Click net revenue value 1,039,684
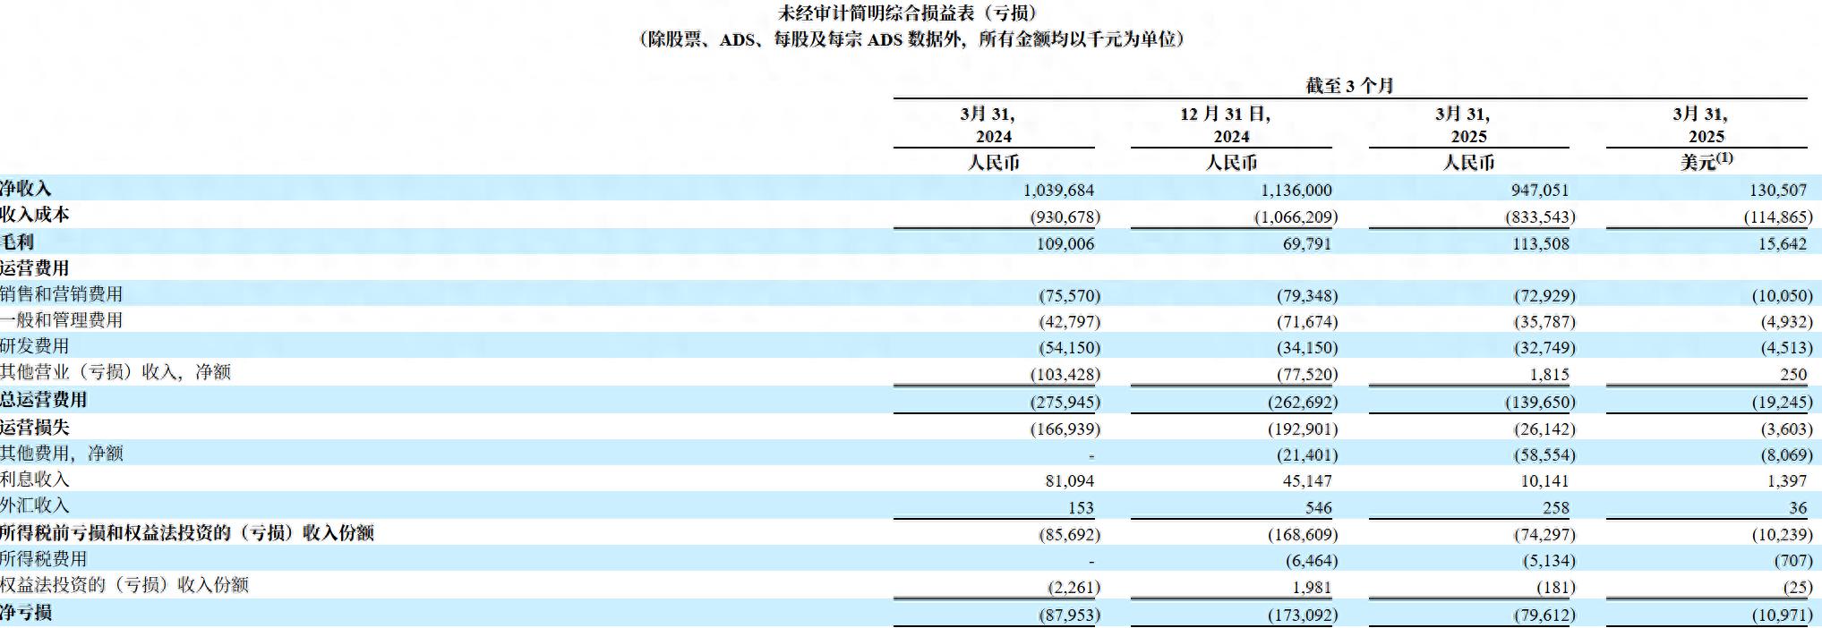The width and height of the screenshot is (1822, 628). [x=1058, y=191]
